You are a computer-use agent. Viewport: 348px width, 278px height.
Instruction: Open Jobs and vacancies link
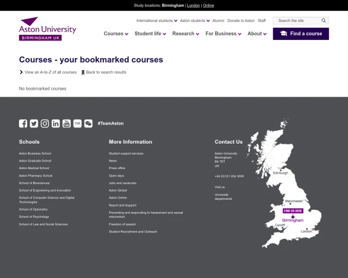pyautogui.click(x=122, y=183)
